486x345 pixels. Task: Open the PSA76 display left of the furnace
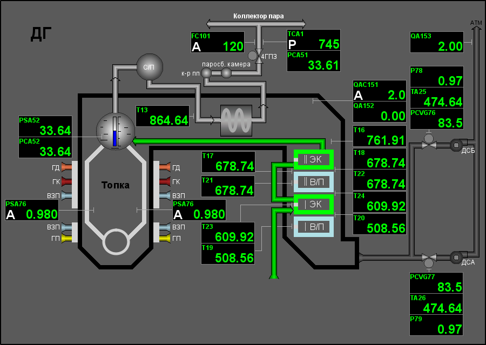click(x=32, y=210)
